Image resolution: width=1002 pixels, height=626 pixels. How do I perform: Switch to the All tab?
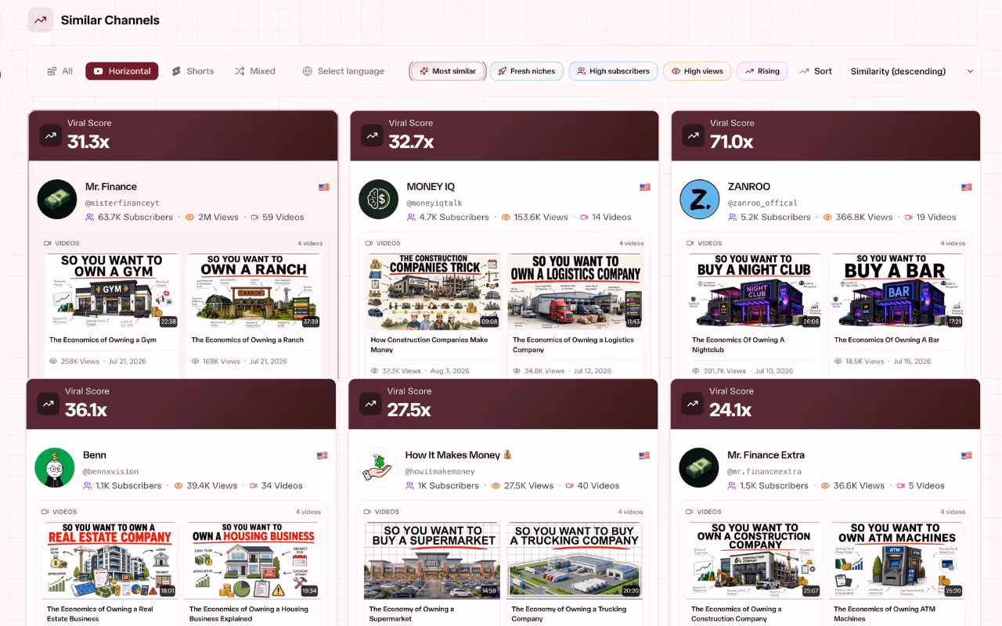(x=59, y=71)
